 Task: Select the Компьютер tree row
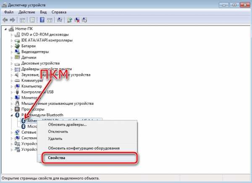coord(31,86)
